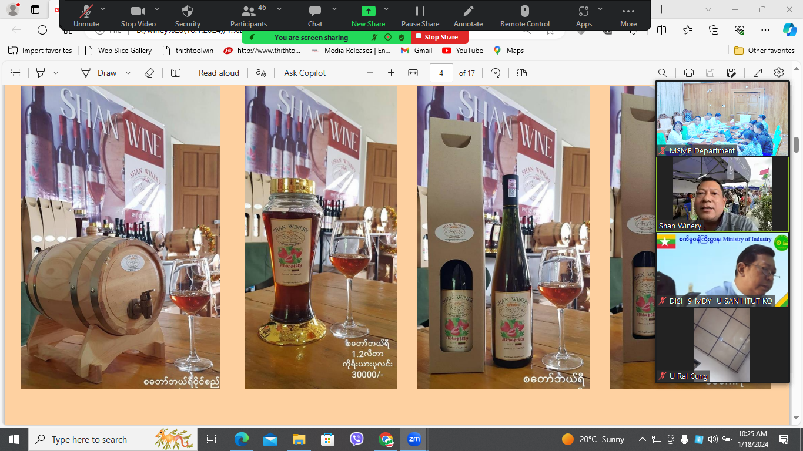Zoom out the PDF with minus button
The width and height of the screenshot is (803, 451).
pyautogui.click(x=370, y=73)
